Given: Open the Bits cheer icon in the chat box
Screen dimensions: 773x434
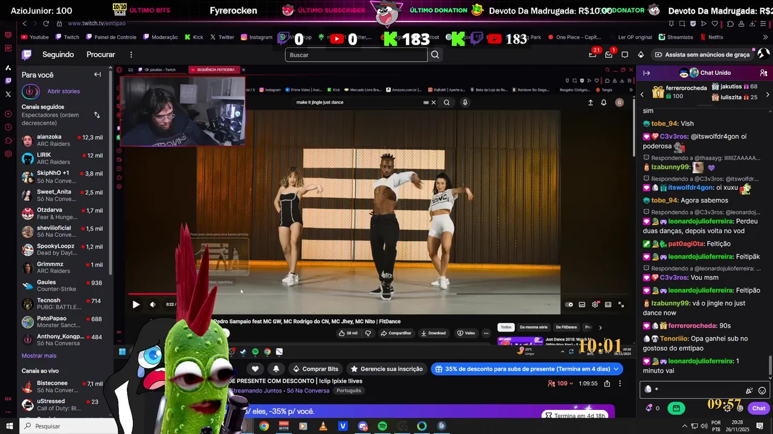Looking at the screenshot, I should point(749,391).
